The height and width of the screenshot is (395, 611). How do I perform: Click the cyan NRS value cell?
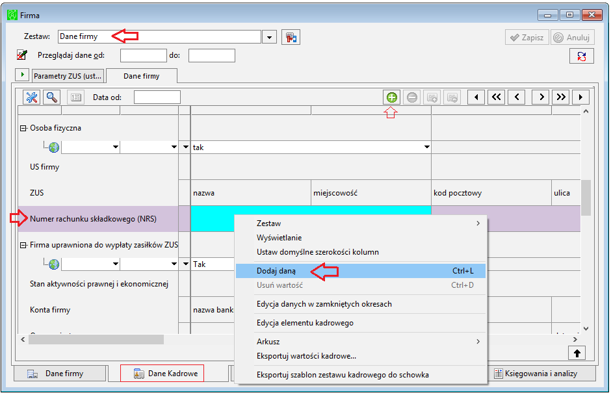click(311, 210)
